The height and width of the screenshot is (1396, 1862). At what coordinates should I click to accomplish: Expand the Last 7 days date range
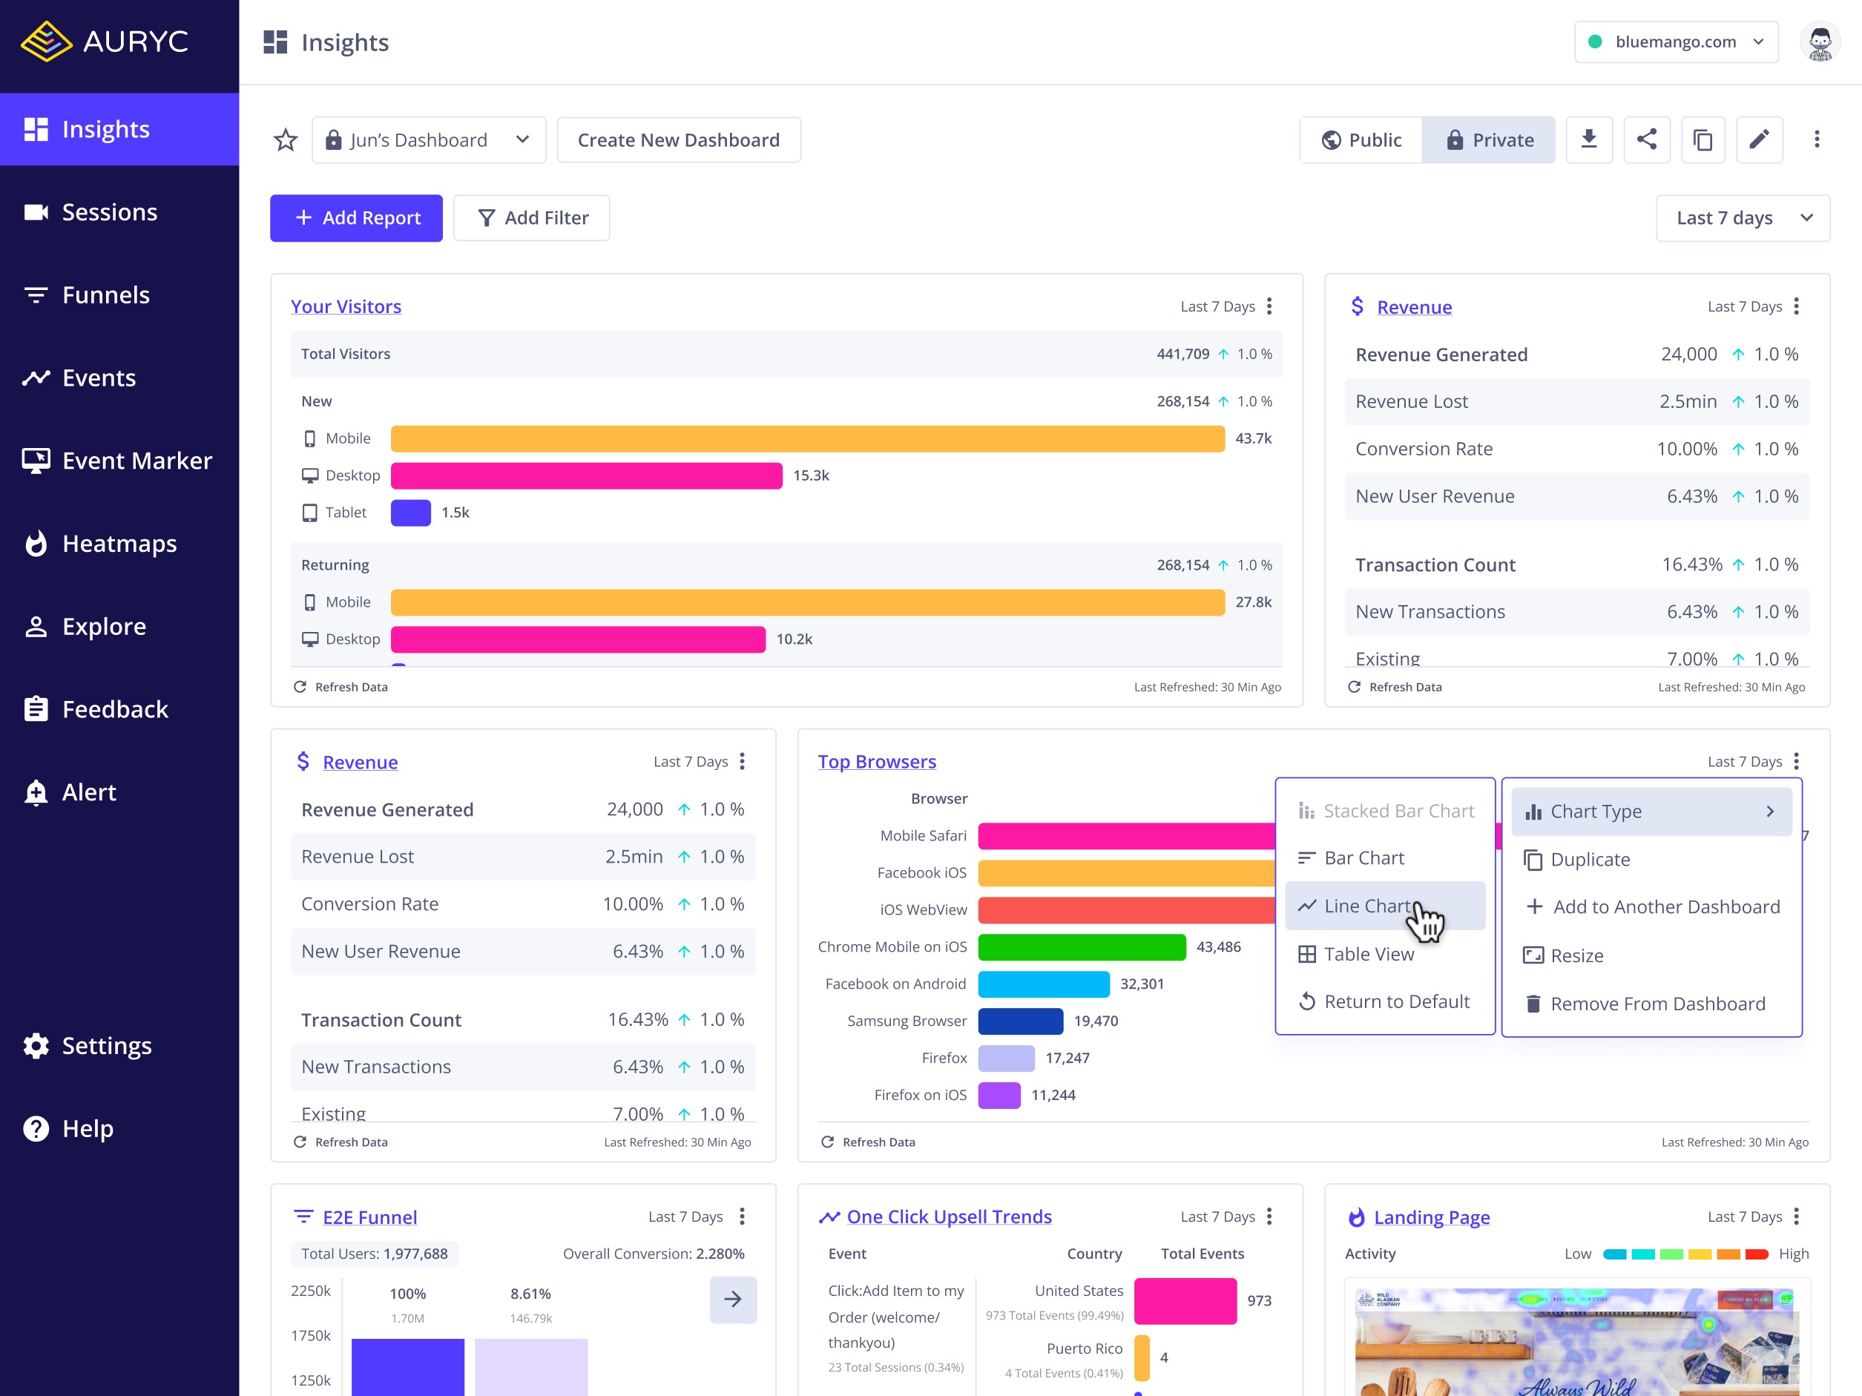pos(1743,218)
